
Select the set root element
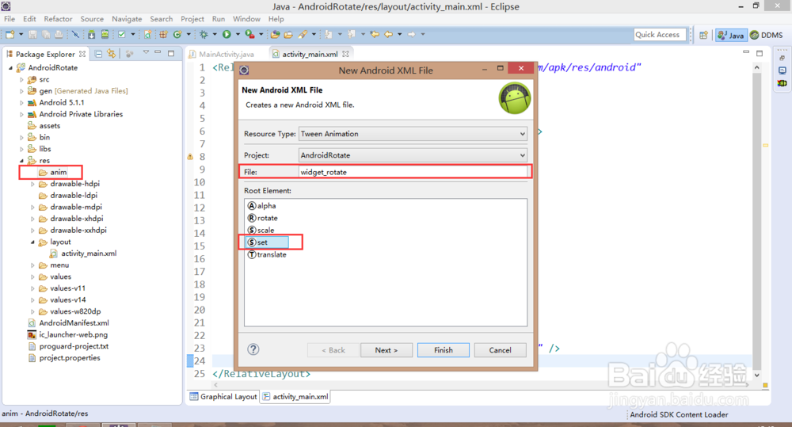point(267,242)
